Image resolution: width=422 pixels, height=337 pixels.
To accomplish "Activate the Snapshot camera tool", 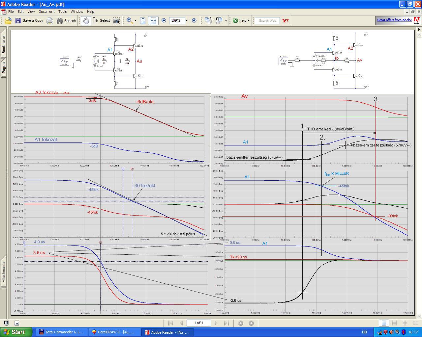I will pyautogui.click(x=116, y=20).
